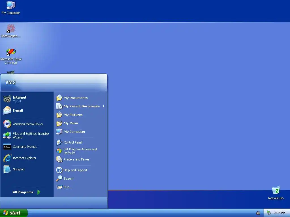Open the My Pictures folder icon
This screenshot has width=290, height=217.
(59, 115)
